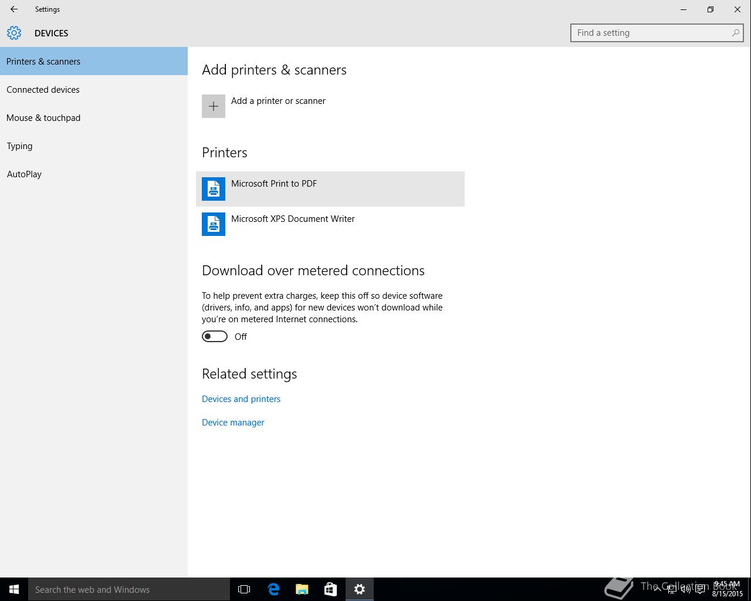
Task: Enable download over metered connections toggle
Action: pyautogui.click(x=215, y=336)
